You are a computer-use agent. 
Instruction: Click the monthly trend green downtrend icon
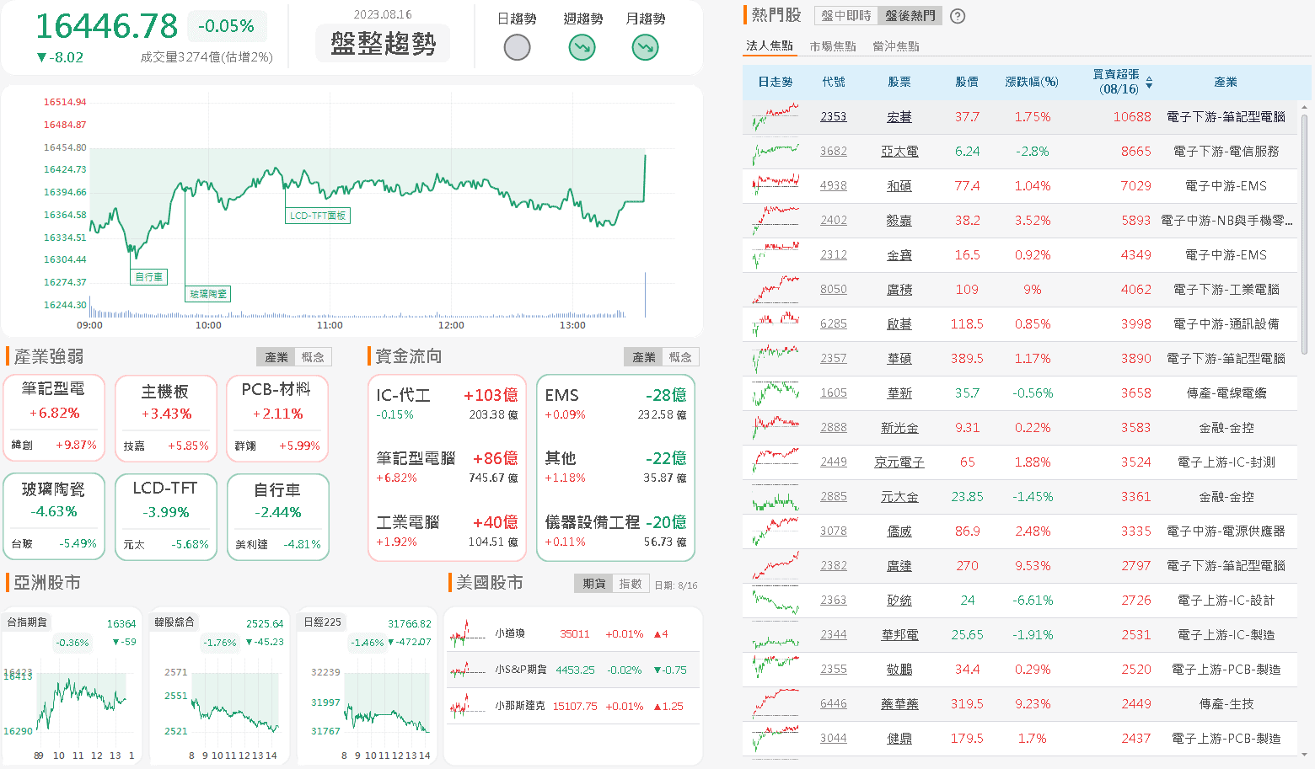tap(645, 47)
